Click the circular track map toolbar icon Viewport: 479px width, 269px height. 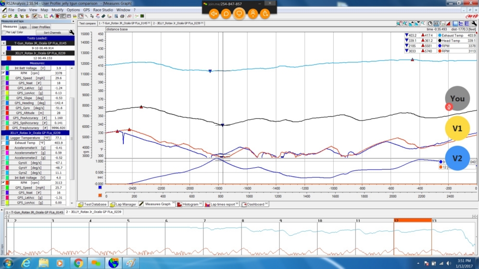pyautogui.click(x=81, y=16)
